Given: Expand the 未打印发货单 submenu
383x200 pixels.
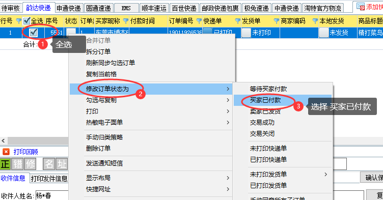Looking at the screenshot, I should (x=283, y=175).
